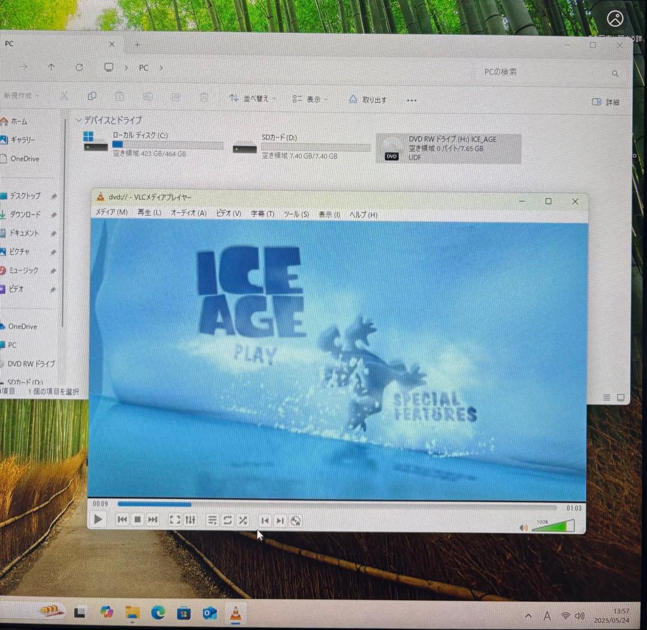
Task: Open the DVD menu navigation icon in VLC
Action: (x=295, y=520)
